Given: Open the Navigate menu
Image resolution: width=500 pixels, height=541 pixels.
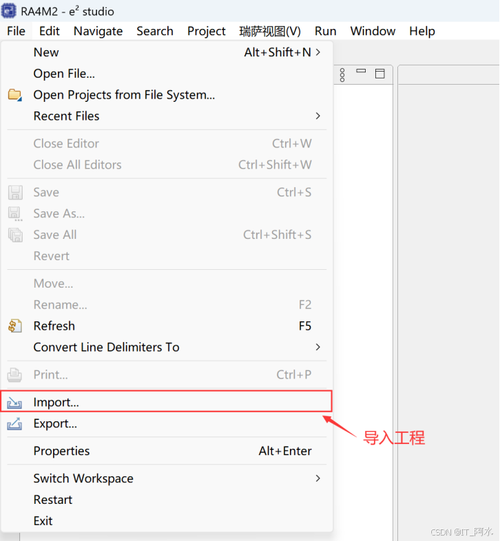Looking at the screenshot, I should pyautogui.click(x=98, y=31).
